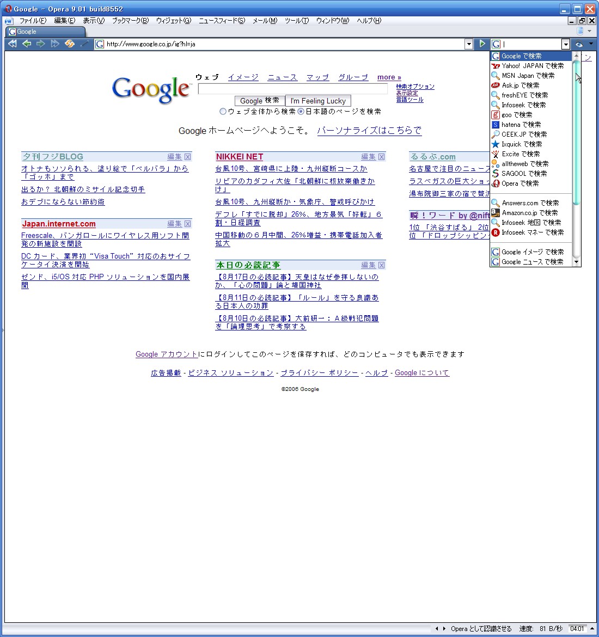The width and height of the screenshot is (599, 637).
Task: Choose hatena で検索 in the search list
Action: click(x=531, y=125)
